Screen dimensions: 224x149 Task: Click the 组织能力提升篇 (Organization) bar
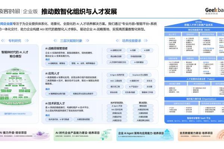coord(194,99)
